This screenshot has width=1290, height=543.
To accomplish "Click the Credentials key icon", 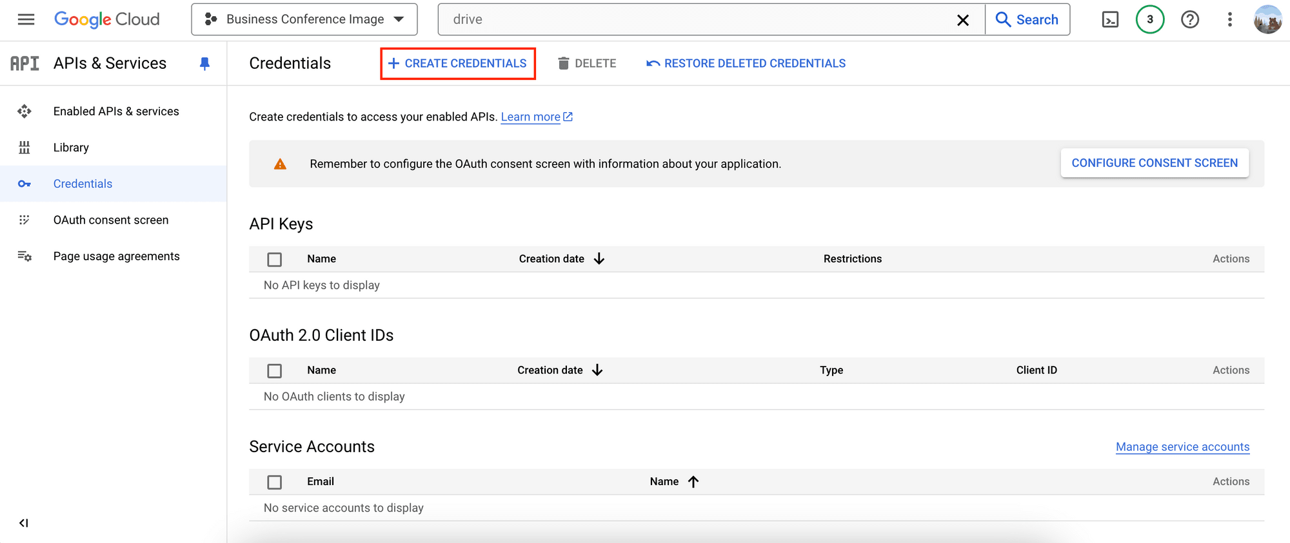I will pyautogui.click(x=25, y=184).
